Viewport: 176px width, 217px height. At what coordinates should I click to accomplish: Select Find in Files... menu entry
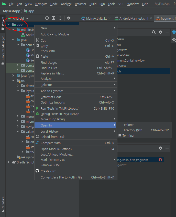(76, 68)
